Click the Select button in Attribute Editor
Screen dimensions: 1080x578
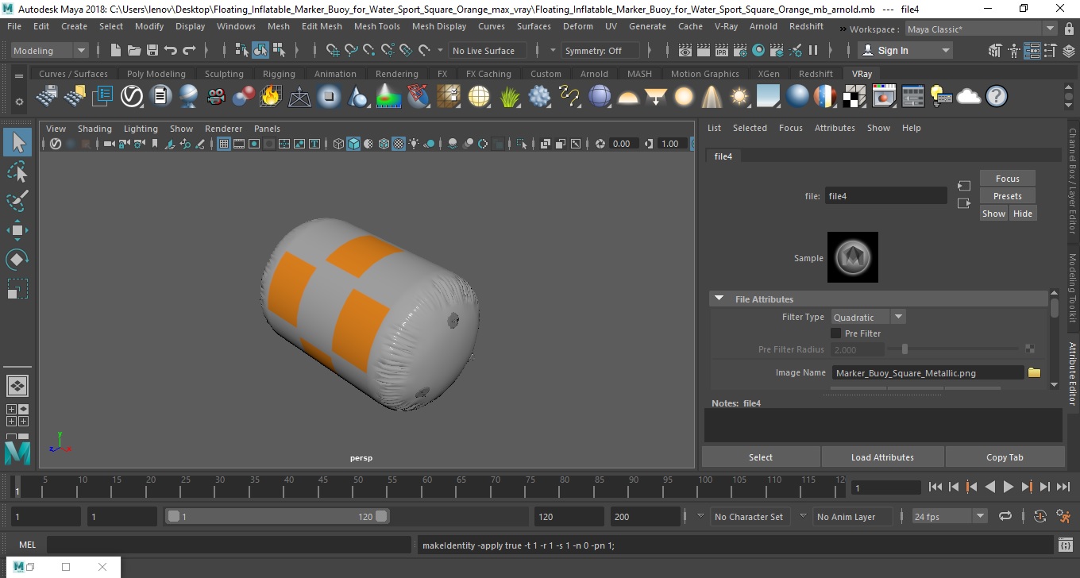pos(761,457)
